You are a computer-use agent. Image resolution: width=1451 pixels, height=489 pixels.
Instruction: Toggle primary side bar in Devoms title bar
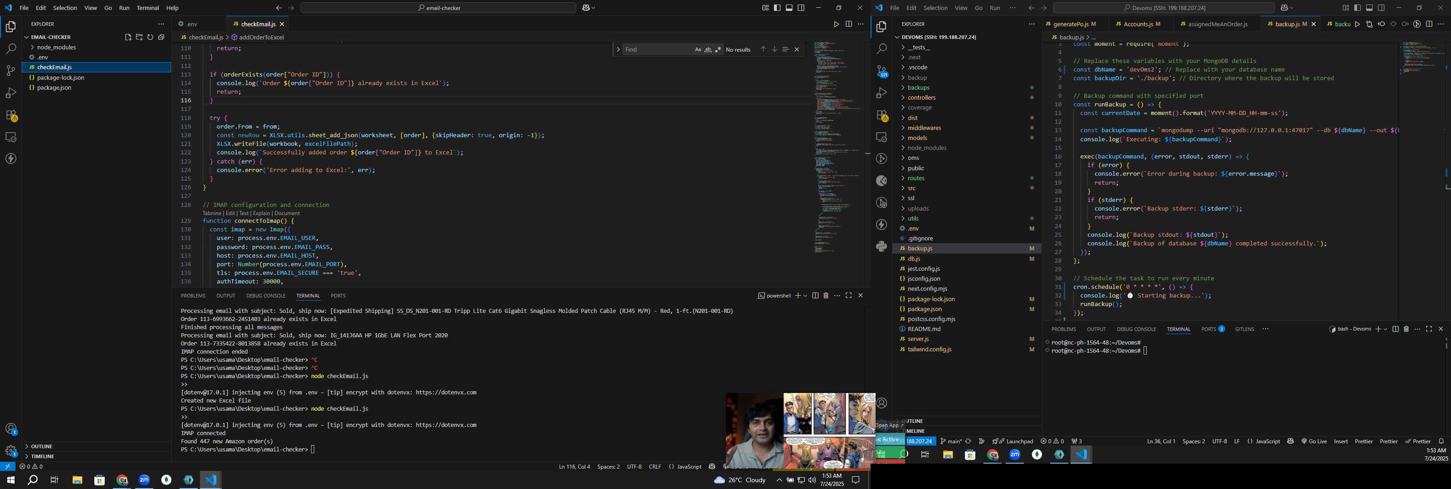point(1358,8)
